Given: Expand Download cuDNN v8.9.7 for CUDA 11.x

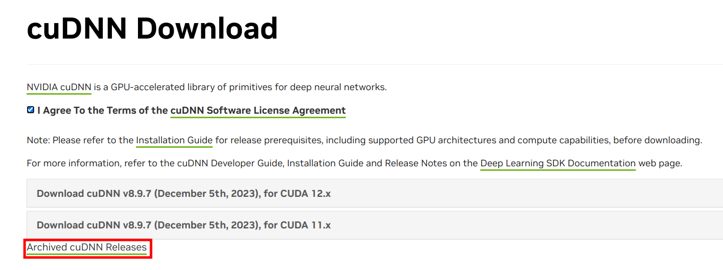Looking at the screenshot, I should [x=375, y=225].
